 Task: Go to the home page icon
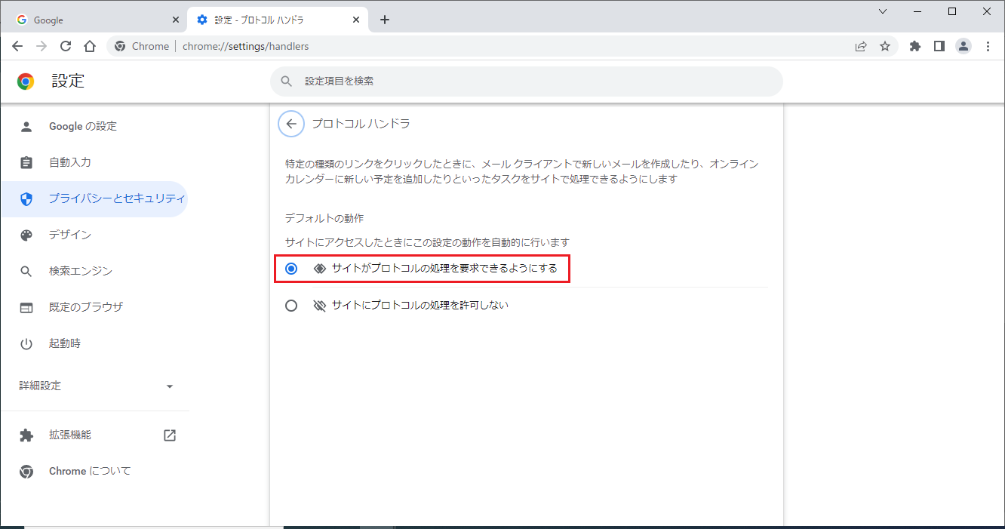90,46
